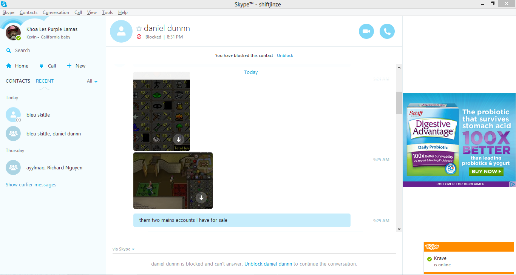The height and width of the screenshot is (275, 516).
Task: Click the 9:25 AM timestamp beside text message
Action: [381, 221]
